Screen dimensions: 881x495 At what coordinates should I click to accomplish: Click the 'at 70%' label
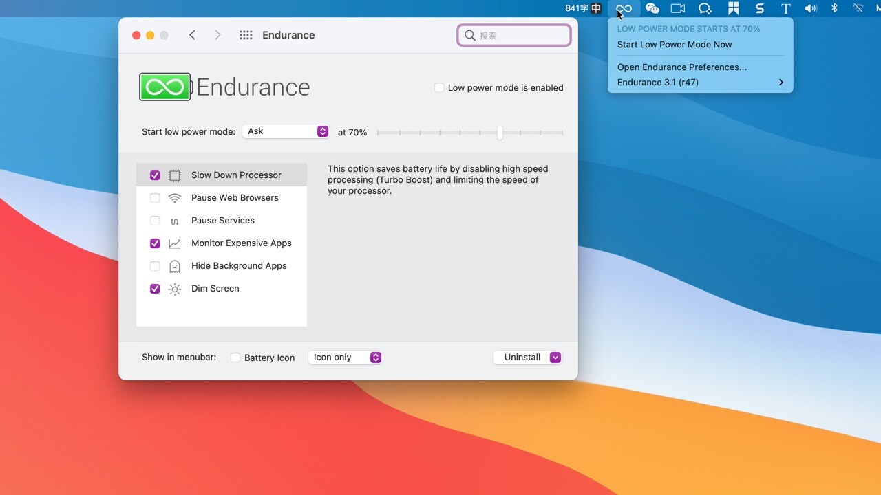352,132
